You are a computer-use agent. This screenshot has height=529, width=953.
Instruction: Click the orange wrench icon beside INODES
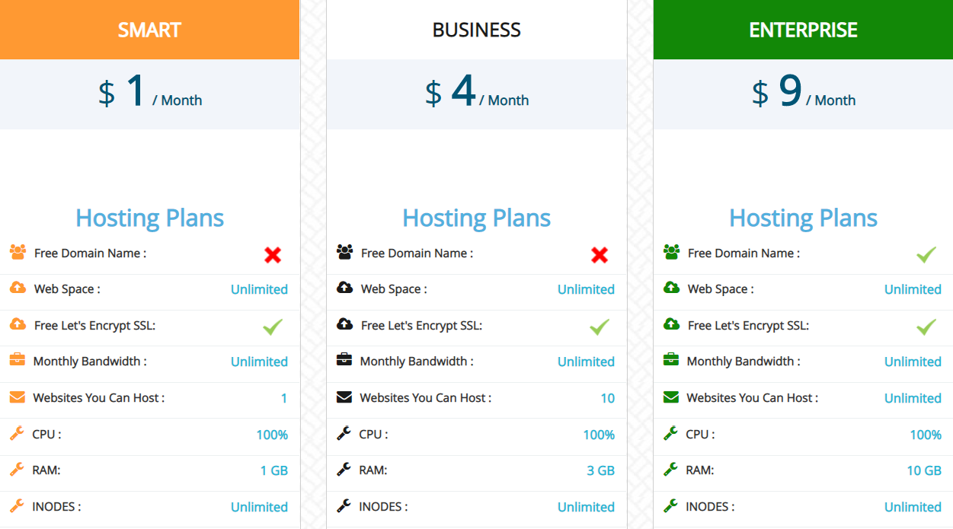(18, 505)
